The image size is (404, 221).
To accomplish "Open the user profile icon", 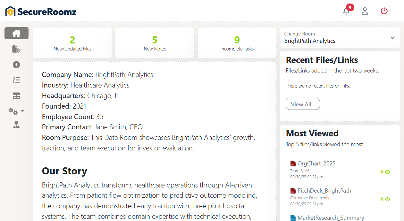I will (365, 11).
